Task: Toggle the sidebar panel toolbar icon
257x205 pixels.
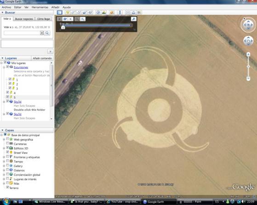Action: (x=60, y=12)
